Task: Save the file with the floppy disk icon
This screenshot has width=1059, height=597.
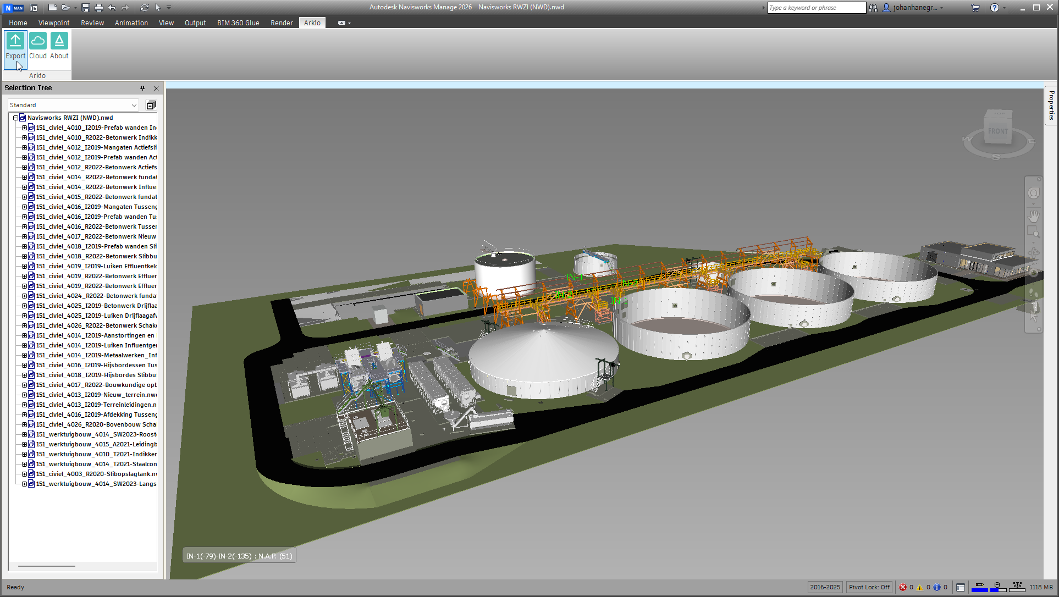Action: (86, 8)
